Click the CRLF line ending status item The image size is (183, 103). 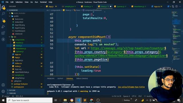(x=140, y=96)
